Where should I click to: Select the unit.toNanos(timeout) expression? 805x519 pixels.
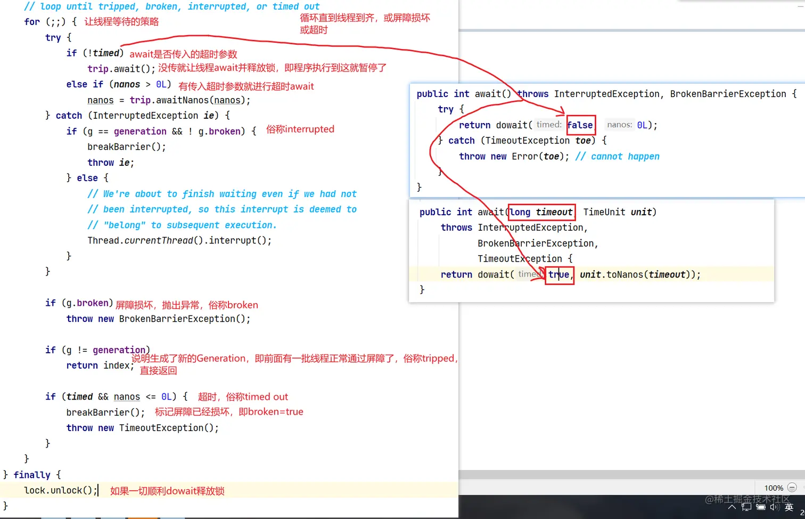638,274
